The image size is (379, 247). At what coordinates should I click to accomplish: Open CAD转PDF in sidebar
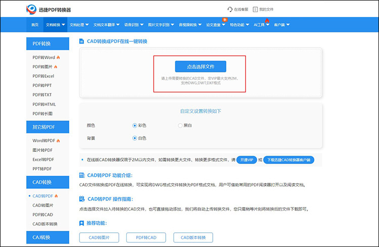point(43,196)
